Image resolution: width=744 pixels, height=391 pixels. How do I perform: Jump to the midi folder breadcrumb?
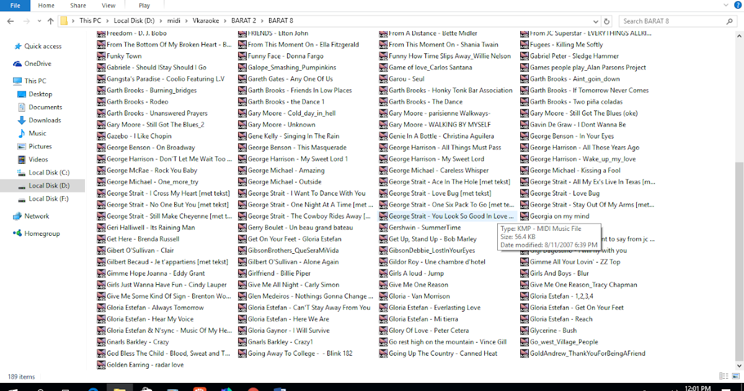click(x=174, y=21)
